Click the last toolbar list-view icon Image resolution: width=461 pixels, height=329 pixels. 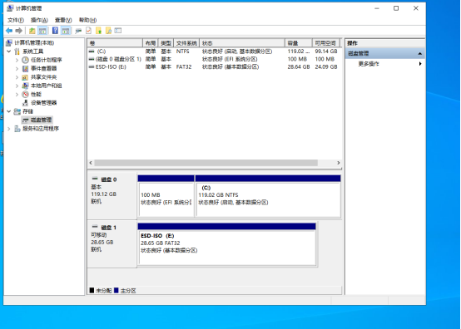tap(118, 31)
